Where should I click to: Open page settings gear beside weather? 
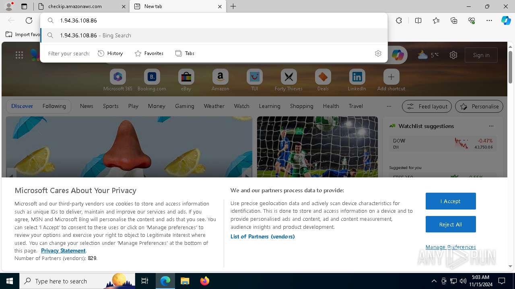pyautogui.click(x=453, y=55)
